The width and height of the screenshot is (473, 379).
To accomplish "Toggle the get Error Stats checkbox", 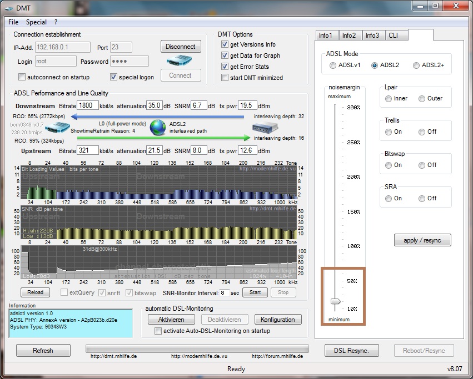I will pyautogui.click(x=225, y=67).
